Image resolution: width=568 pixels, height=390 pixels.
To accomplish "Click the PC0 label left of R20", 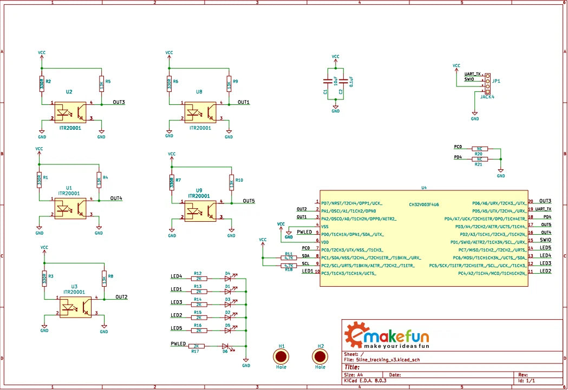I will pyautogui.click(x=458, y=147).
